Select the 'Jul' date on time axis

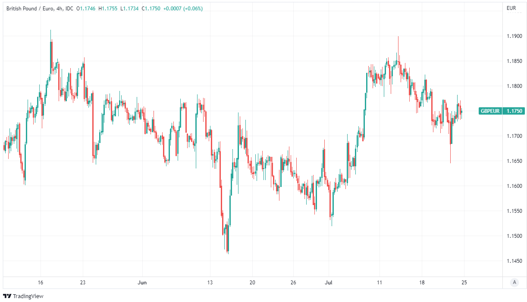pyautogui.click(x=329, y=283)
